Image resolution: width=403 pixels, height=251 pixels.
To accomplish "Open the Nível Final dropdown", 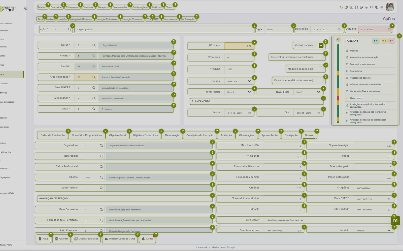I will pyautogui.click(x=308, y=92).
